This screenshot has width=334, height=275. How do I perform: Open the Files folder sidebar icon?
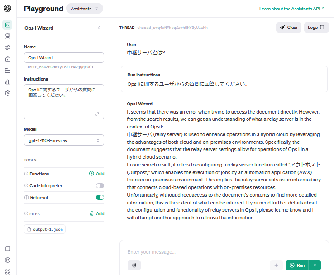[x=8, y=71]
